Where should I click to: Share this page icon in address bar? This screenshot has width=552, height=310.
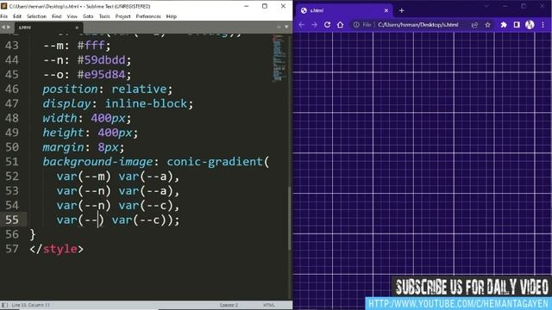point(474,25)
